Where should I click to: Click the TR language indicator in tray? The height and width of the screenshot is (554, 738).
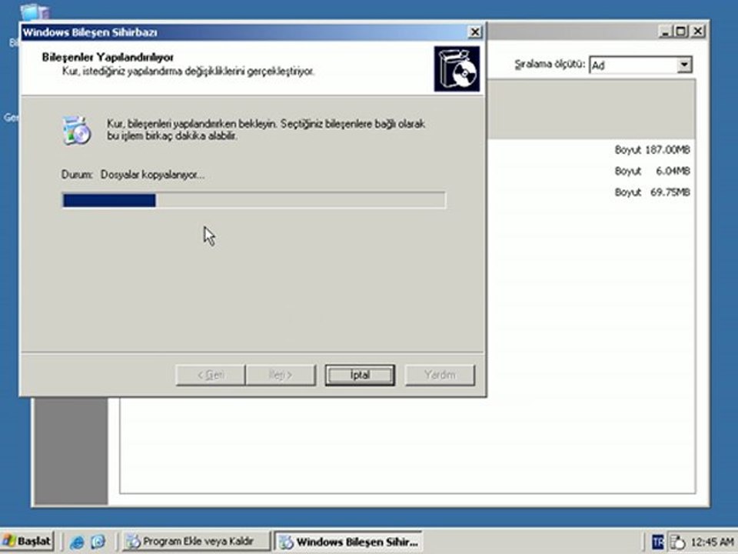click(x=657, y=542)
